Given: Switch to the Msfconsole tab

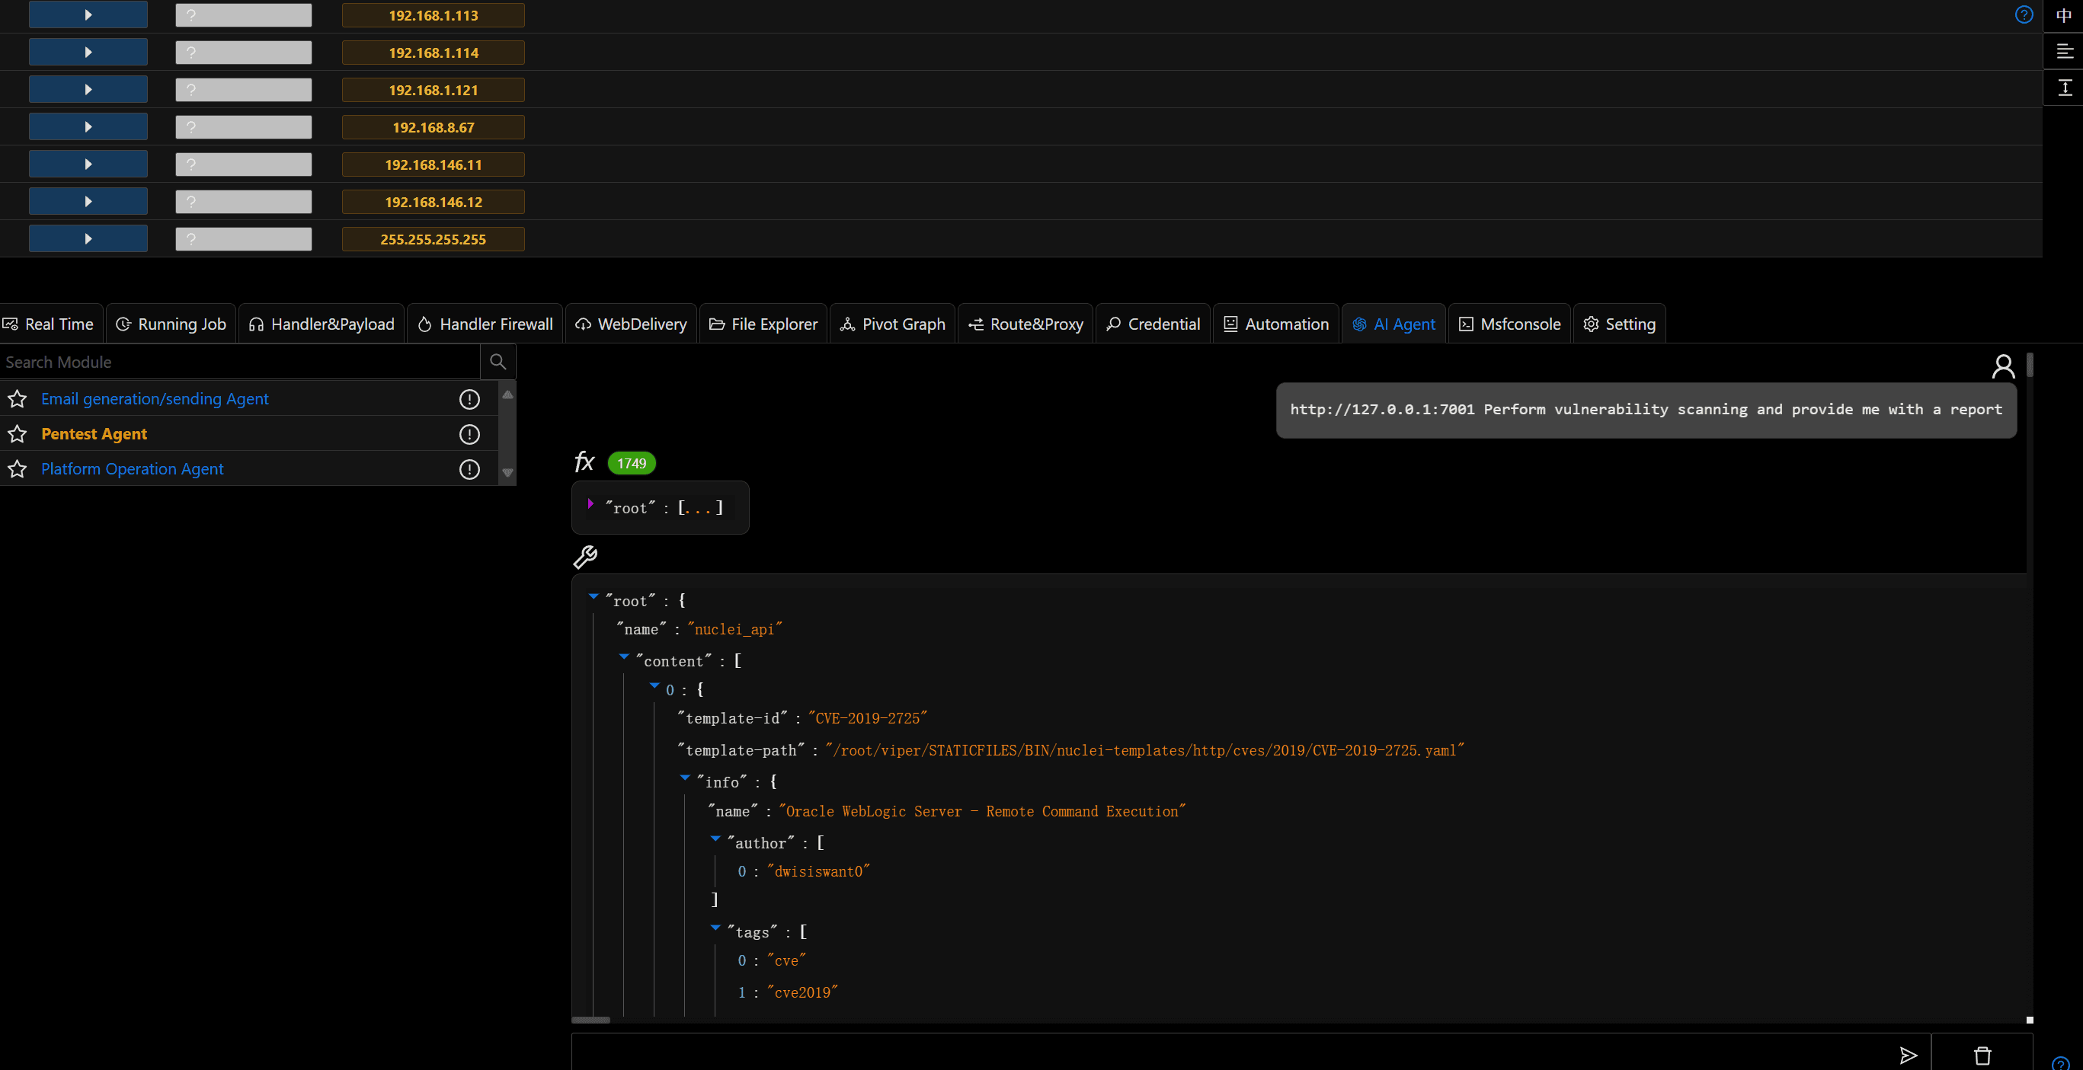Looking at the screenshot, I should [1509, 324].
